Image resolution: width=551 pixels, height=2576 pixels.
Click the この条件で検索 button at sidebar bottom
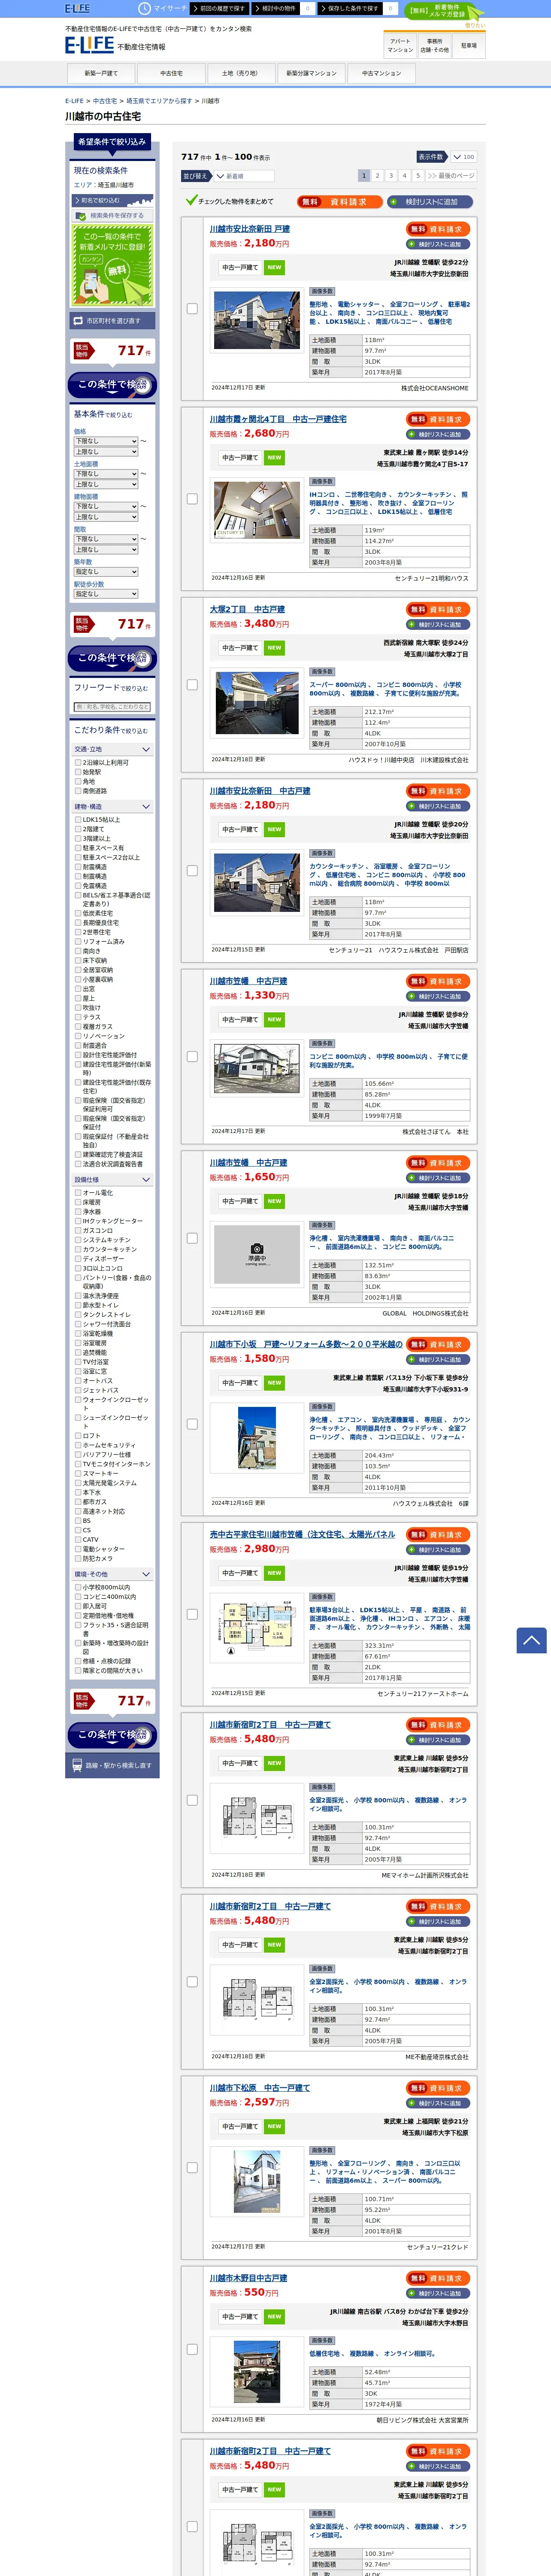pyautogui.click(x=112, y=1734)
